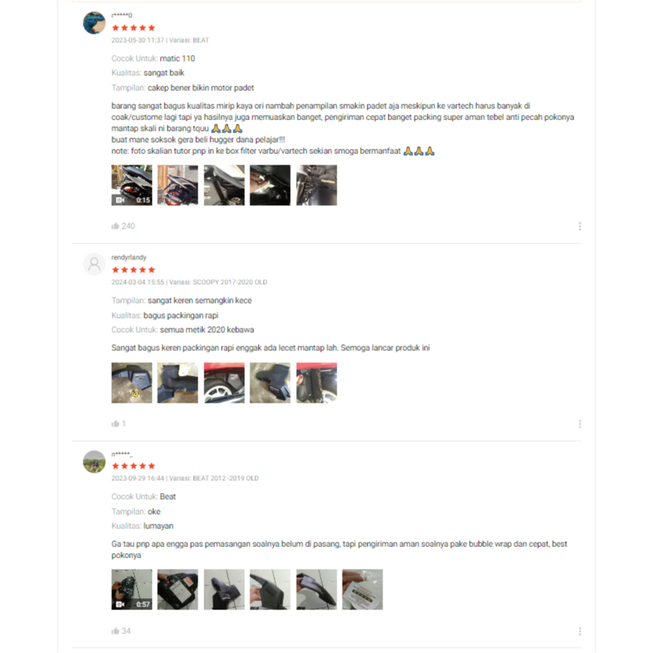Play the 0:57 unboxing video
The height and width of the screenshot is (653, 653).
click(x=132, y=589)
